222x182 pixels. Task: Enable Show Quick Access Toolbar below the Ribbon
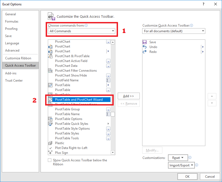point(49,160)
